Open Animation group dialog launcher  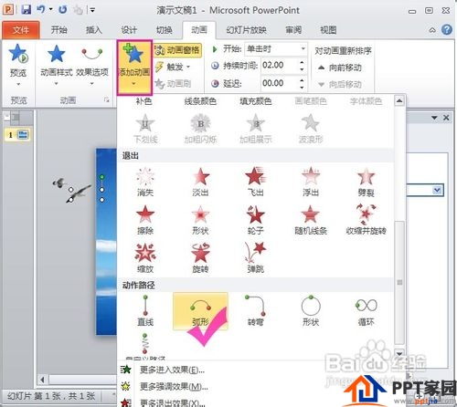pyautogui.click(x=106, y=99)
